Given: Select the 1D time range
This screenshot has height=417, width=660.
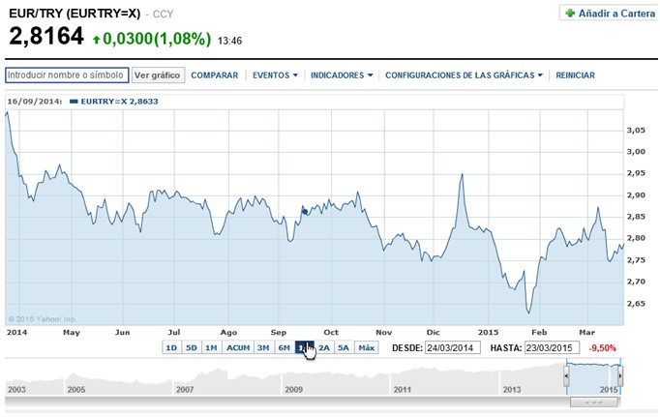Looking at the screenshot, I should tap(171, 347).
